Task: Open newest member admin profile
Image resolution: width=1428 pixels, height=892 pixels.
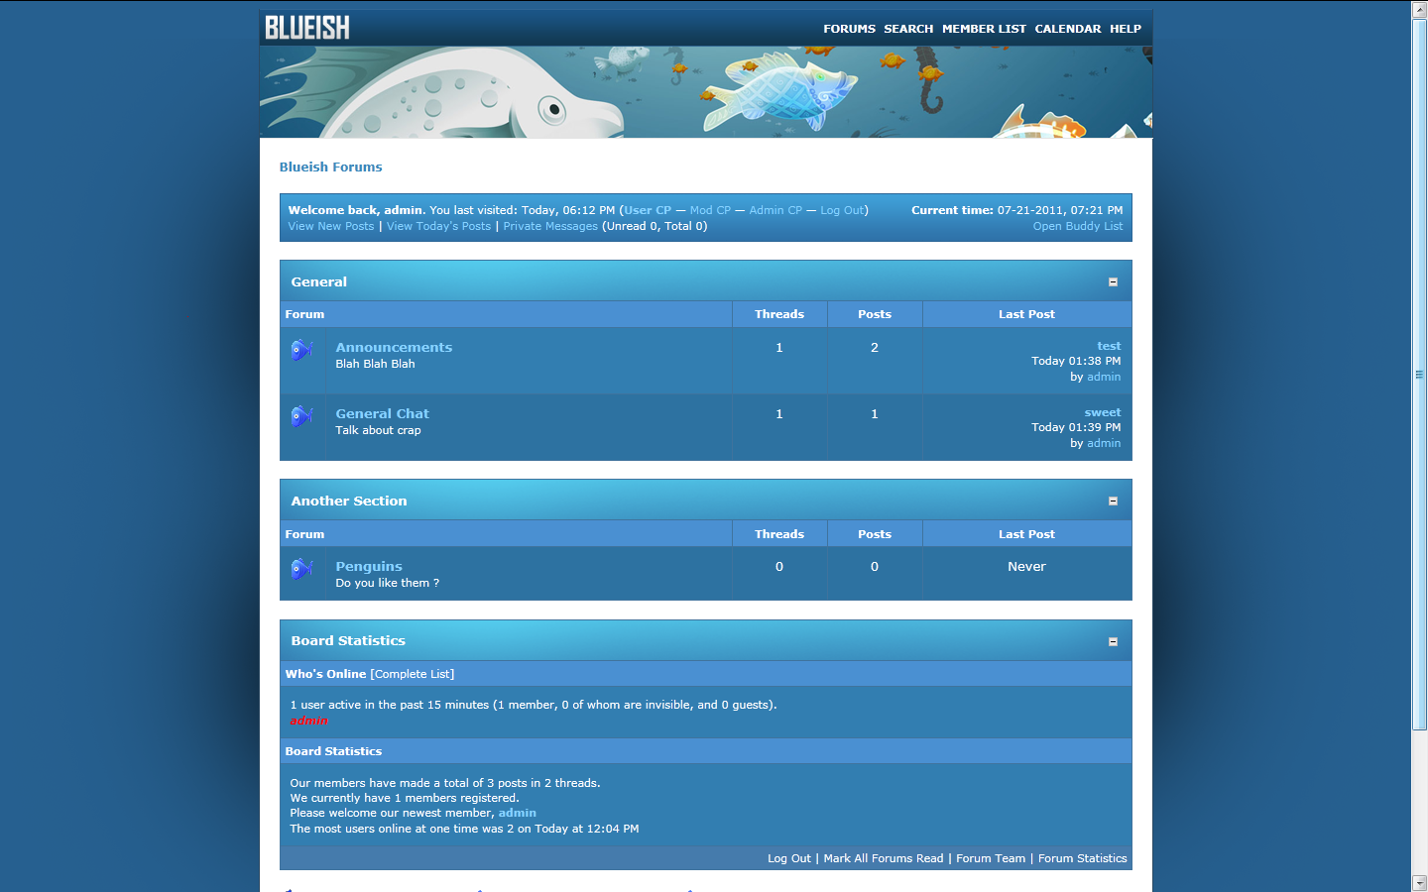Action: tap(517, 813)
